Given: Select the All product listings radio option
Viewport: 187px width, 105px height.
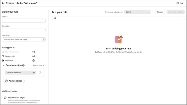Looking at the screenshot, I should [x=3, y=52].
